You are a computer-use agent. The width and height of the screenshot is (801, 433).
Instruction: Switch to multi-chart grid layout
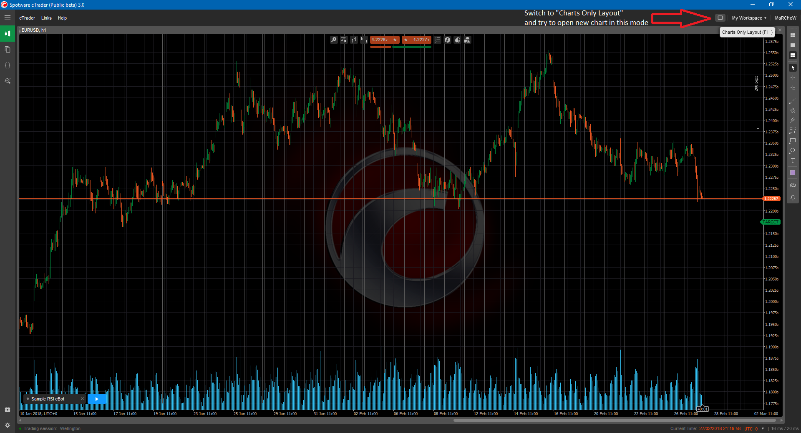click(x=793, y=35)
